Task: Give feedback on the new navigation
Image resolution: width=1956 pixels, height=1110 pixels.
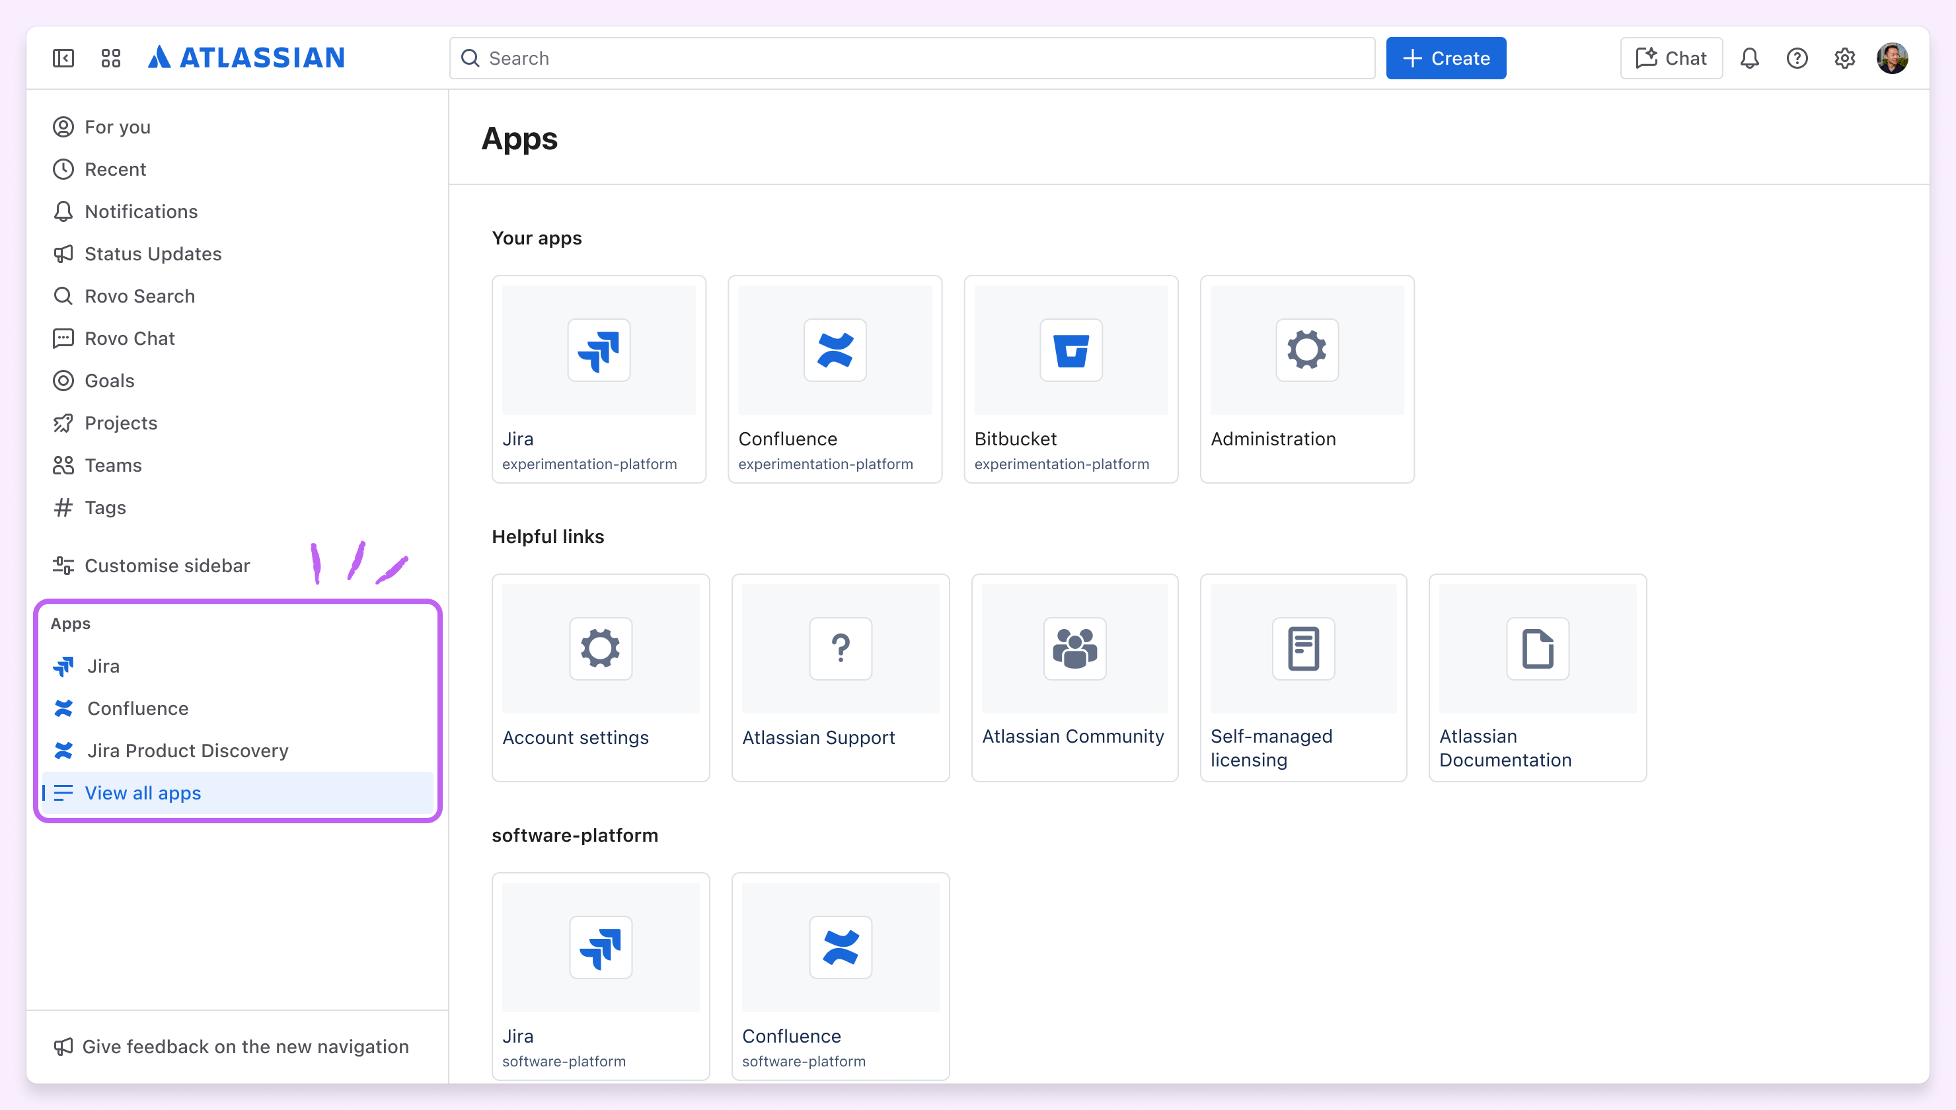Action: click(245, 1046)
